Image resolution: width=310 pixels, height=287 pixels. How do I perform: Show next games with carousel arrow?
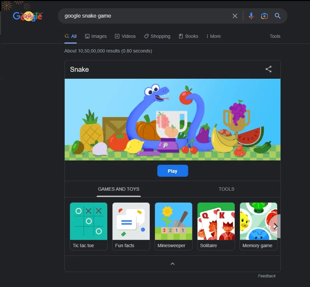tap(275, 226)
